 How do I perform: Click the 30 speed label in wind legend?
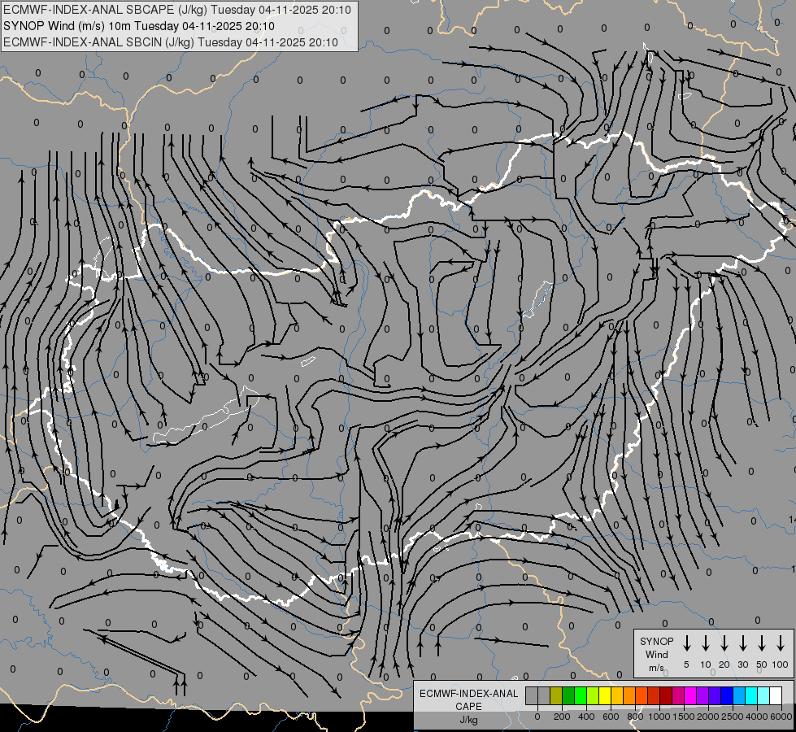tap(742, 664)
